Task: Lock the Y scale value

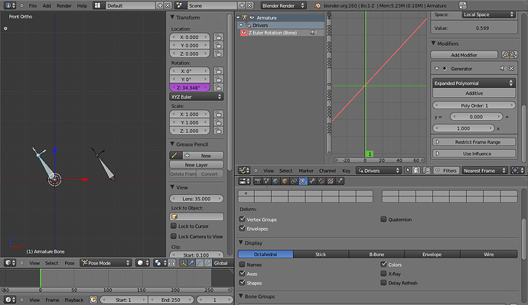Action: 219,122
